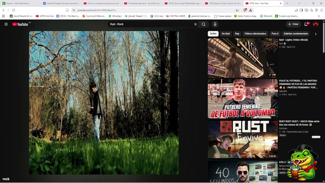Open the 'COMPRA GAMER' bookmark
Viewport: 325px width, 183px height.
(175, 16)
